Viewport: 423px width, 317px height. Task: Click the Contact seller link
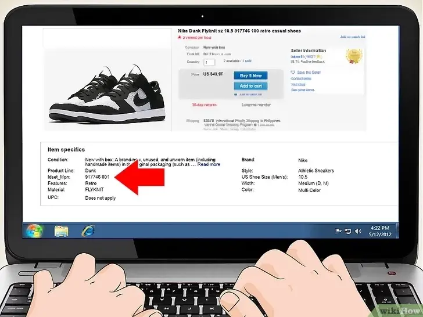300,78
